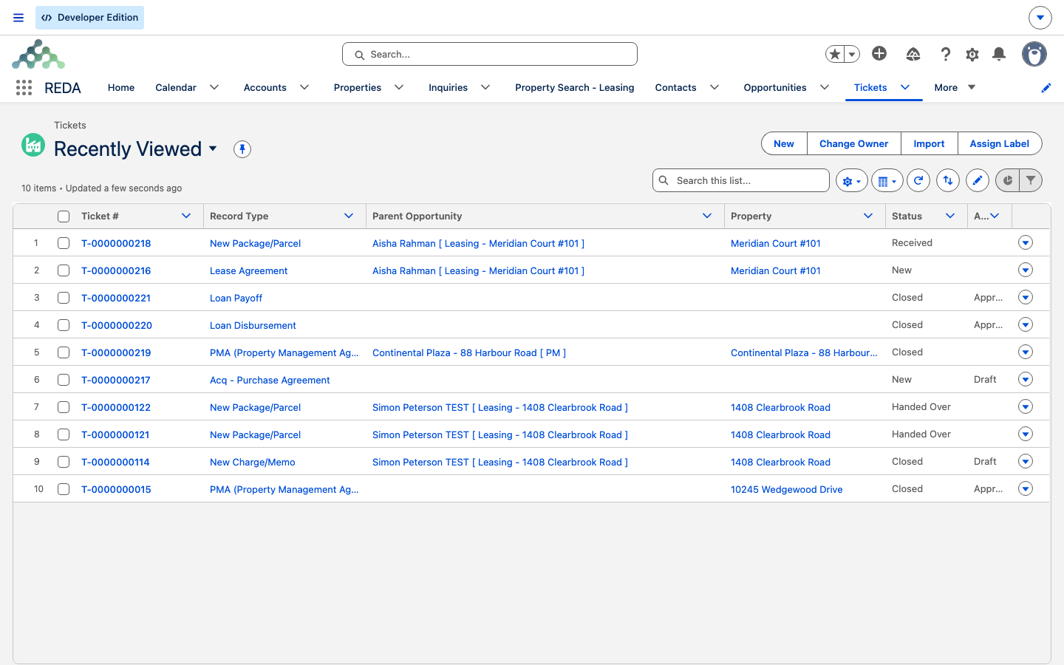Switch to the Opportunities tab
The height and width of the screenshot is (665, 1064).
pyautogui.click(x=774, y=87)
